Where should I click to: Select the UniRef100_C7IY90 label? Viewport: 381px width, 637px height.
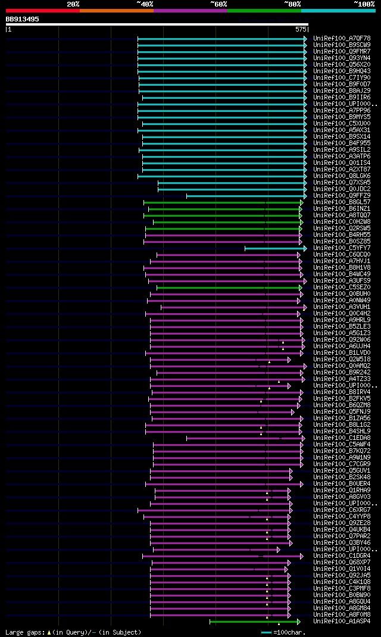pos(342,78)
